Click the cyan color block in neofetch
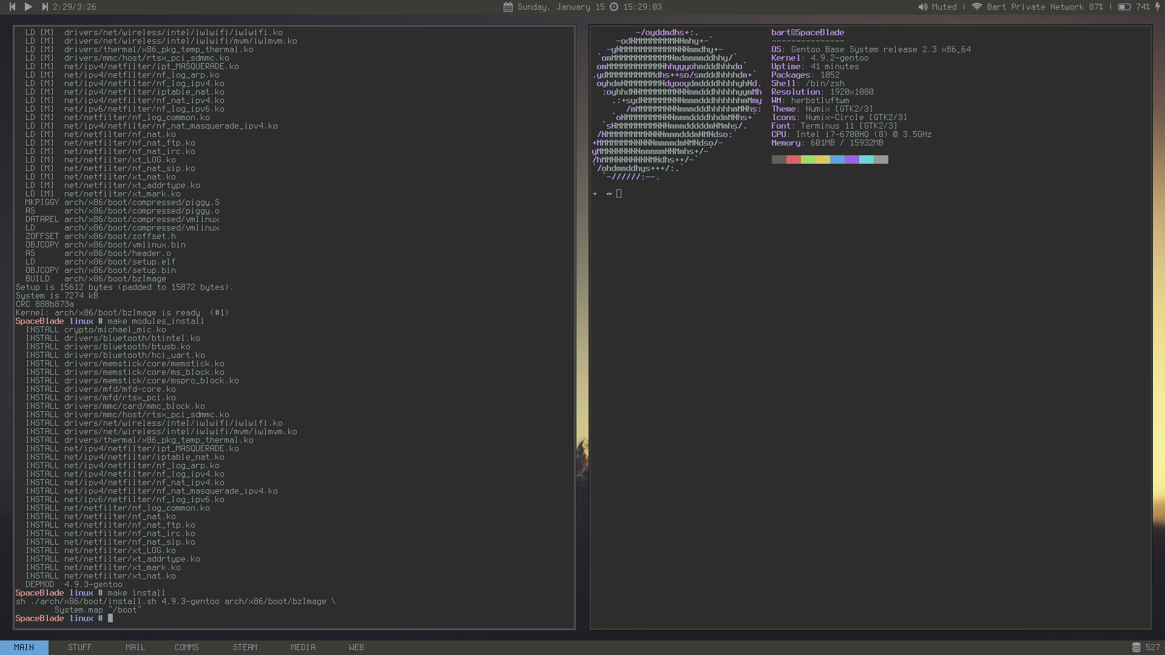This screenshot has width=1165, height=655. 866,160
